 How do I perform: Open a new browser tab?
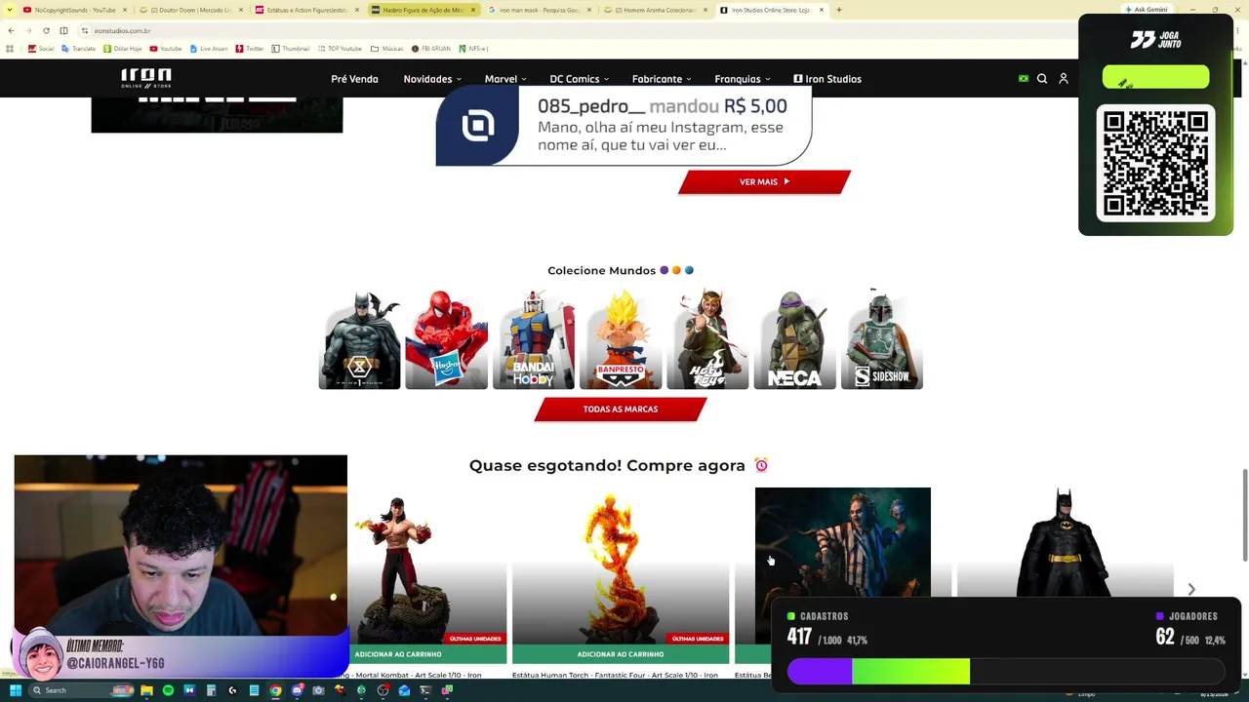pos(839,10)
